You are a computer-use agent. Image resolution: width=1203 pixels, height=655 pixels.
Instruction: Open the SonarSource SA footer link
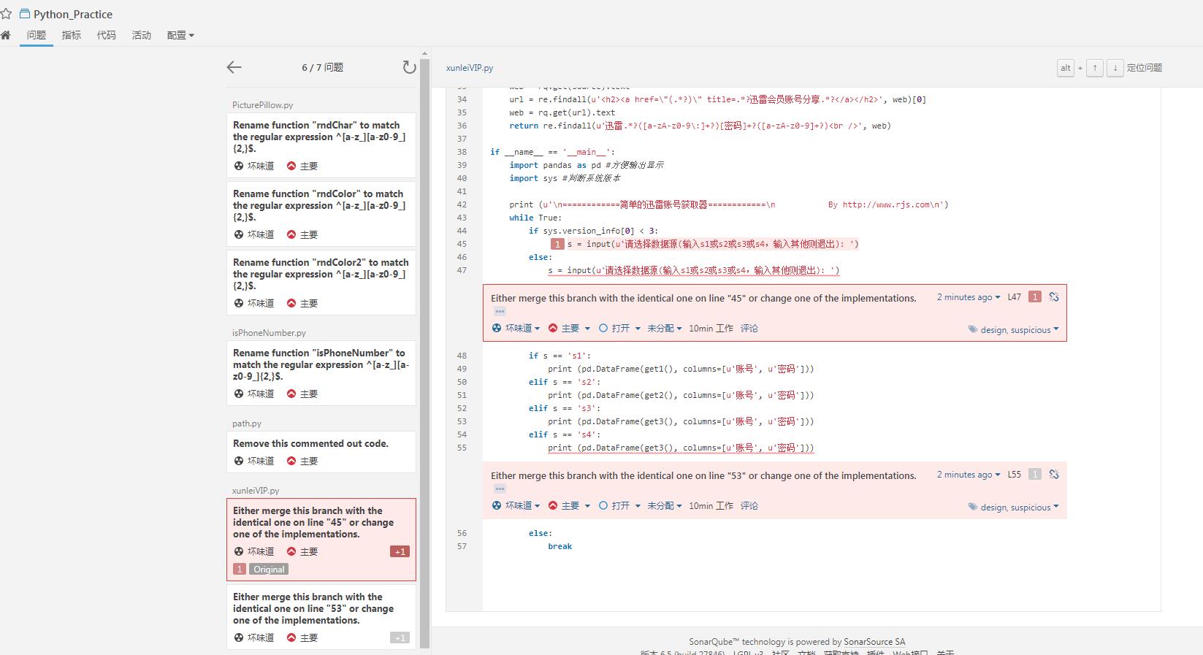point(874,642)
